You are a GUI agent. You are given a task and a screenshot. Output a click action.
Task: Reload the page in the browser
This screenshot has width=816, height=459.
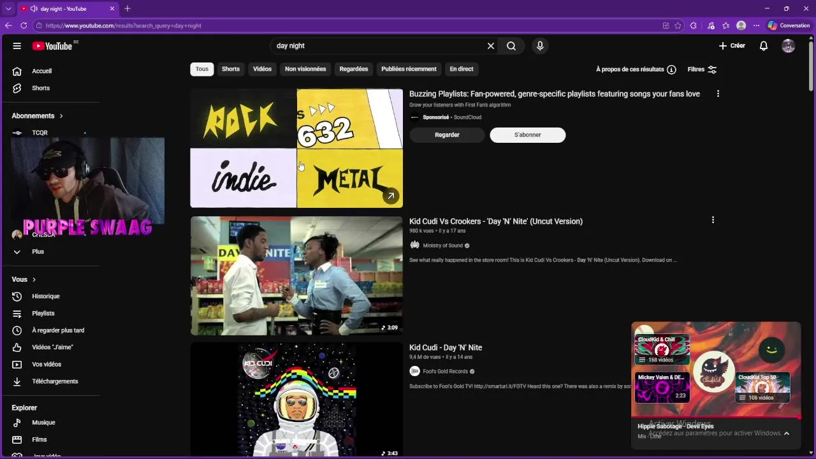[x=24, y=25]
